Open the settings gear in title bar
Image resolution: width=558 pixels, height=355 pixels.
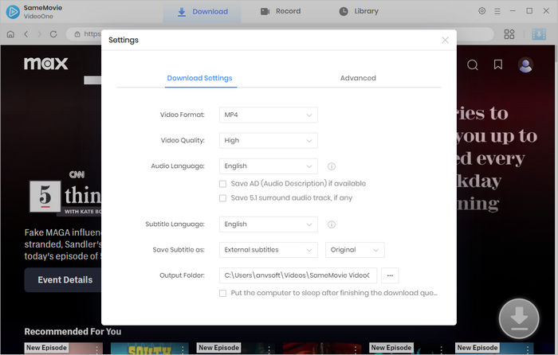click(x=481, y=11)
